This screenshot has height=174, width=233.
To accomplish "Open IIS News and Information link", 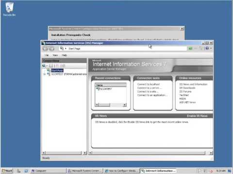I will click(193, 84).
